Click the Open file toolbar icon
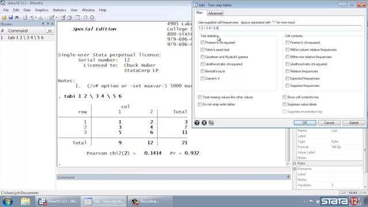This screenshot has width=368, height=207. point(4,17)
